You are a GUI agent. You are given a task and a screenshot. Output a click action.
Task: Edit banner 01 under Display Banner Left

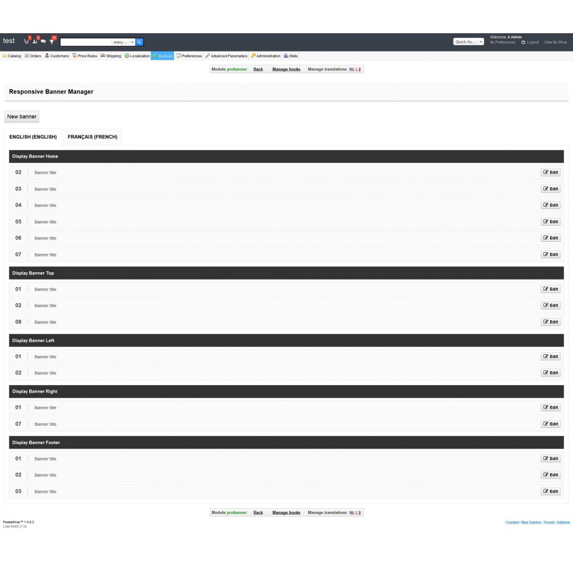tap(550, 356)
